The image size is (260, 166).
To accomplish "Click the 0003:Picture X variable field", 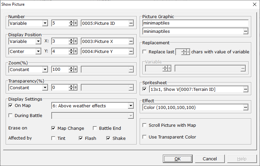I will point(105,41).
